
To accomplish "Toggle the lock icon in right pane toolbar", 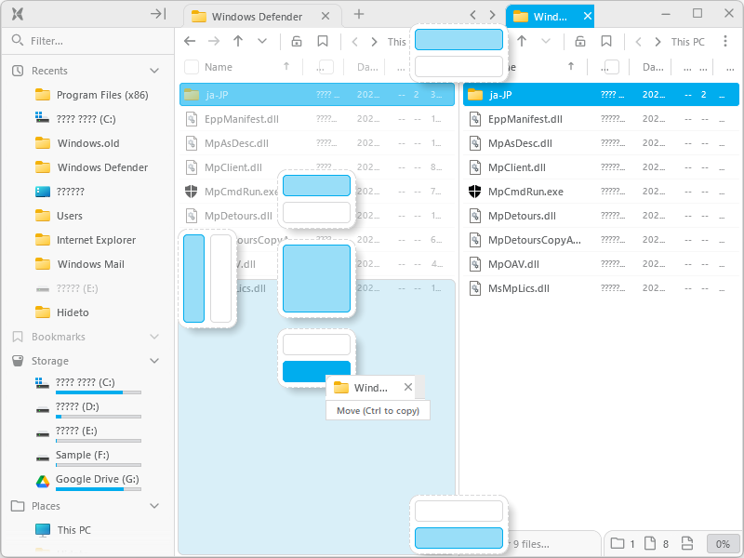I will pos(580,41).
